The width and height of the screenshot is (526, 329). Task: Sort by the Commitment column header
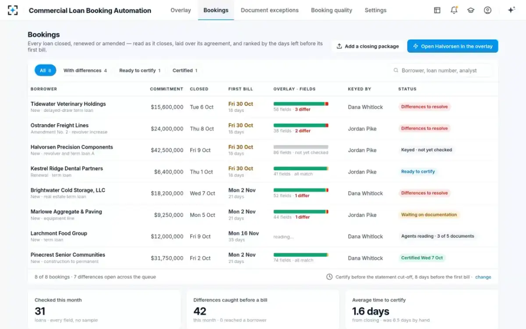167,89
